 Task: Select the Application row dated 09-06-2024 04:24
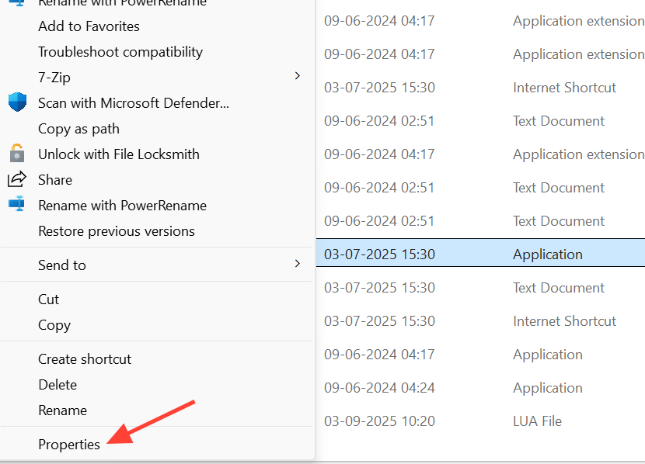(x=480, y=388)
